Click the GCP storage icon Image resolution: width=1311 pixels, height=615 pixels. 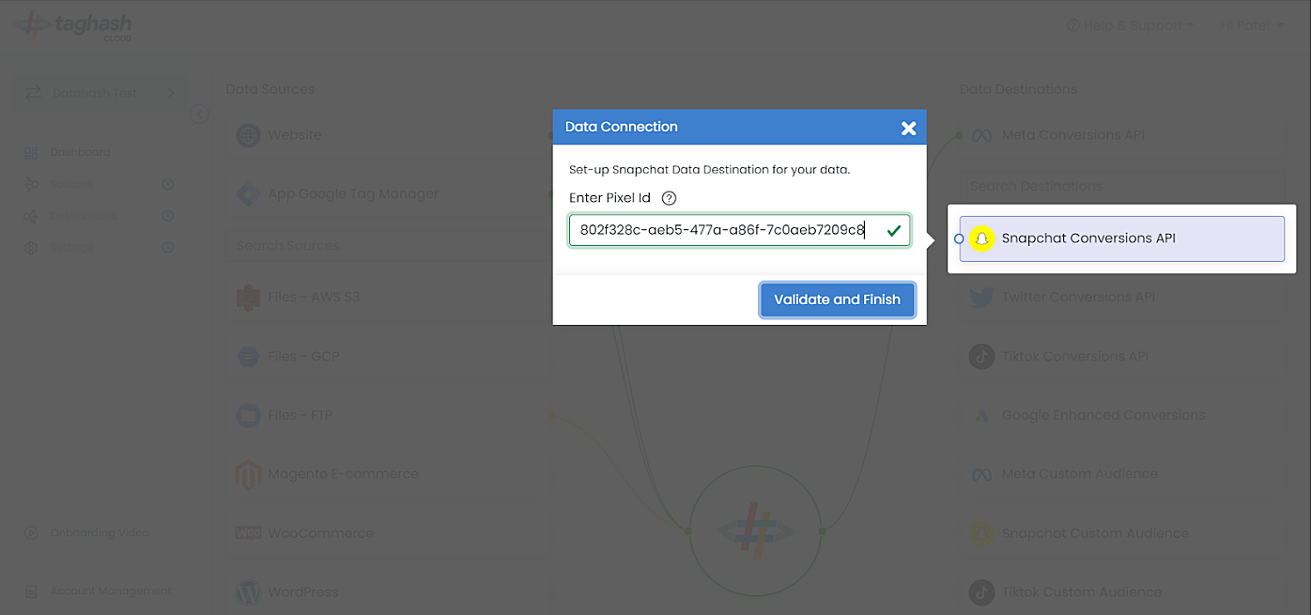pos(248,357)
